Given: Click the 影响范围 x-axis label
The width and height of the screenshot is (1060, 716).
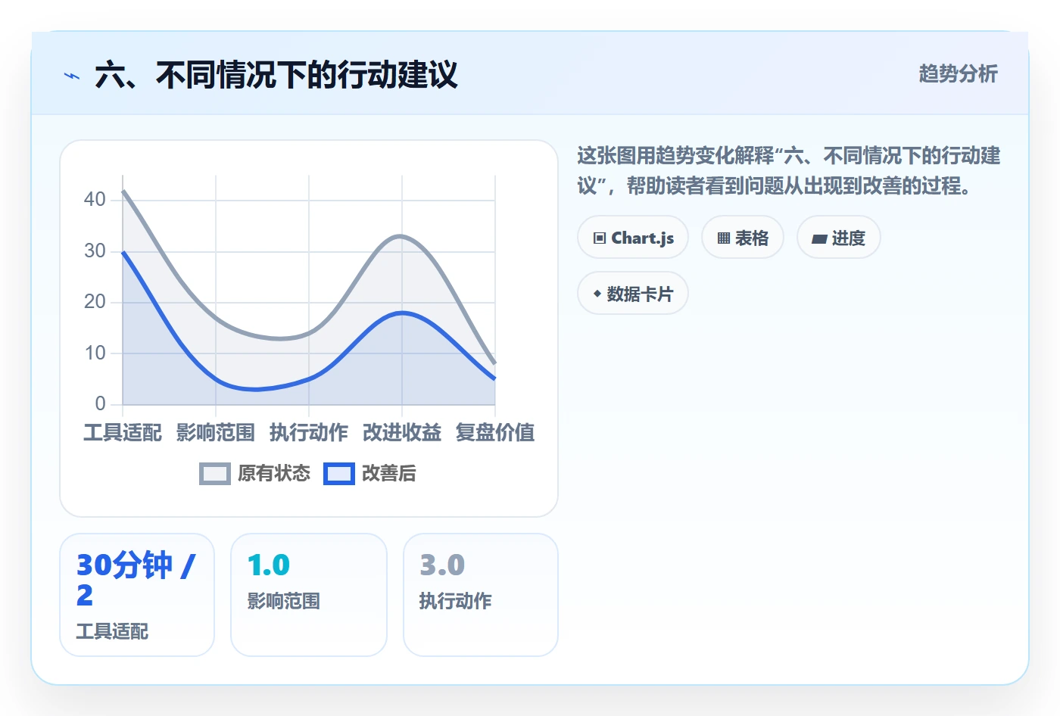Looking at the screenshot, I should [x=216, y=433].
